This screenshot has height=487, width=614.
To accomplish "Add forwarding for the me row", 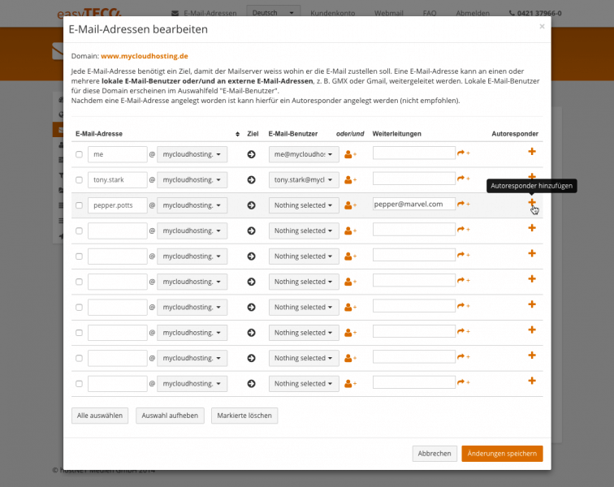I will click(x=463, y=153).
